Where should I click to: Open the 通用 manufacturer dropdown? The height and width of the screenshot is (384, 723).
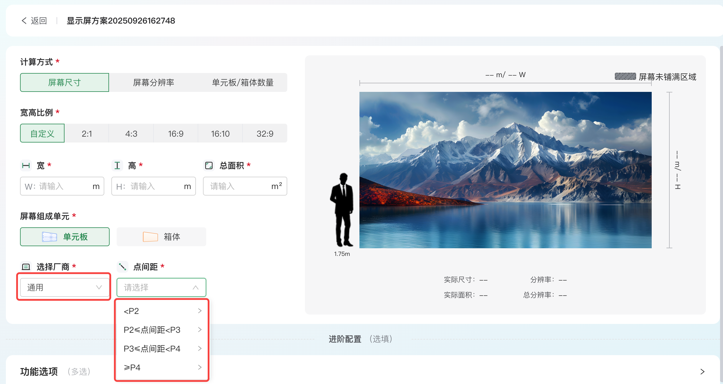[x=65, y=287]
